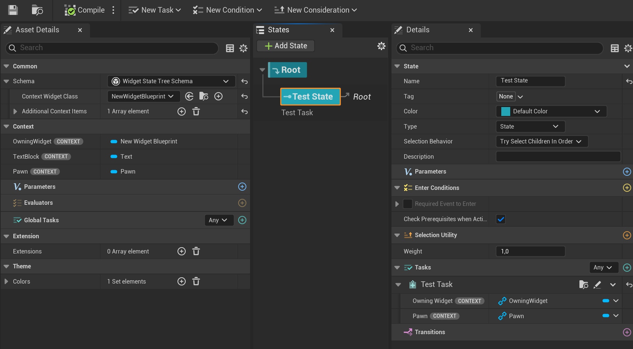
Task: Click the Weight value field
Action: click(530, 252)
